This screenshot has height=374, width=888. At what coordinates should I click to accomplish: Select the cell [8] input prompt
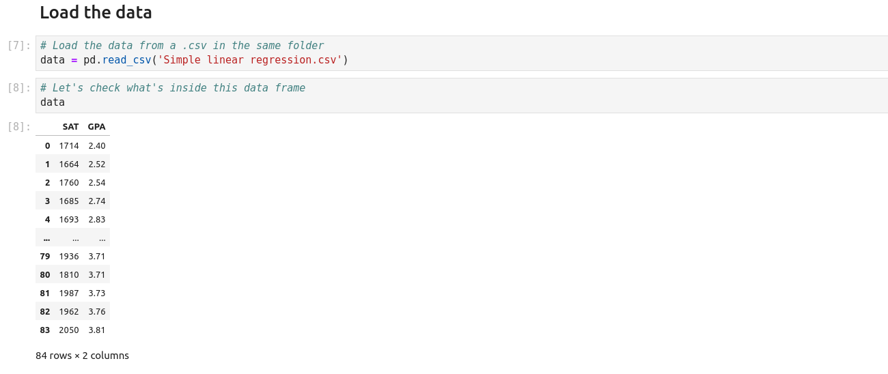click(x=19, y=88)
